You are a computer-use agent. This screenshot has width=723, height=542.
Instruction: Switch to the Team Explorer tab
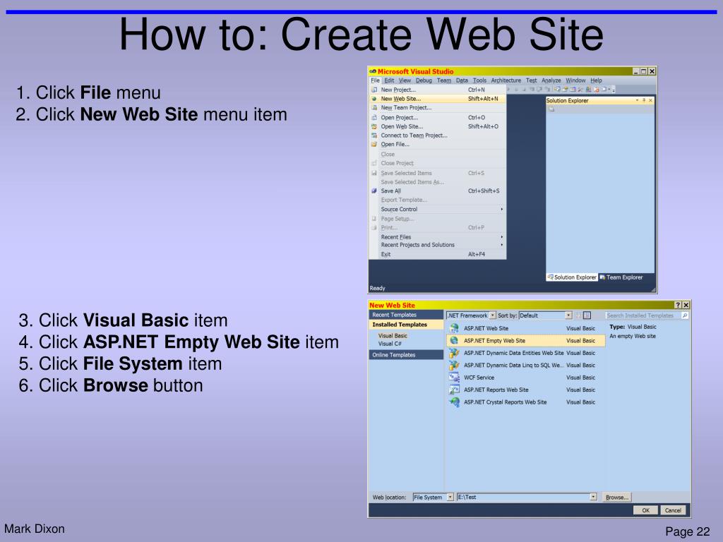[621, 277]
